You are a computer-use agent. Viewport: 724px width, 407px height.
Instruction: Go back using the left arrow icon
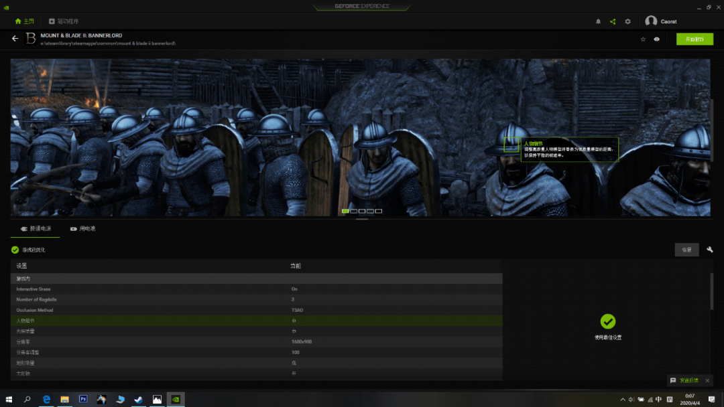click(15, 39)
